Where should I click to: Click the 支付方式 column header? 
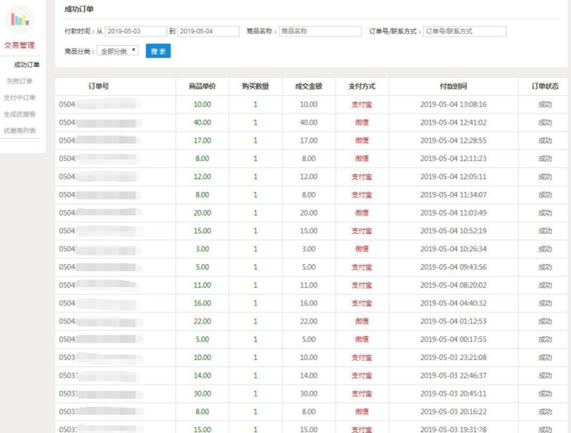pos(362,86)
